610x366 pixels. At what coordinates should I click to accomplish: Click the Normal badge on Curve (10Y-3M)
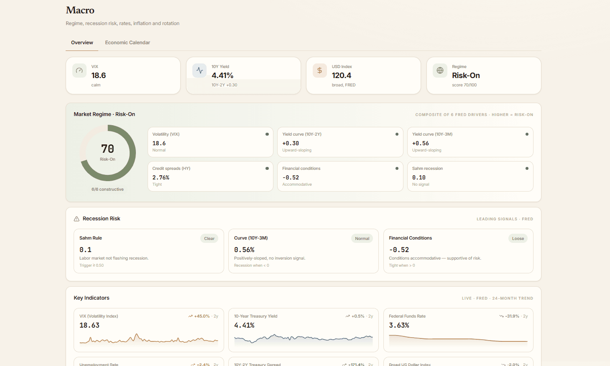click(362, 239)
